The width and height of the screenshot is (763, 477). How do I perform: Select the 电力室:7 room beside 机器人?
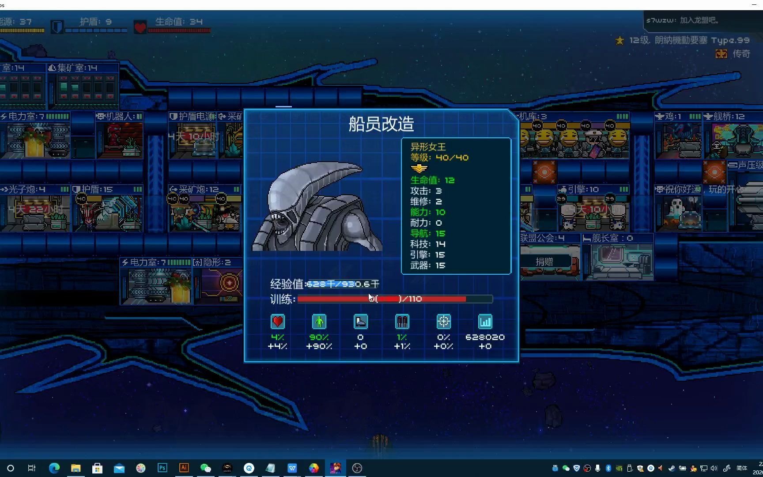(x=35, y=136)
